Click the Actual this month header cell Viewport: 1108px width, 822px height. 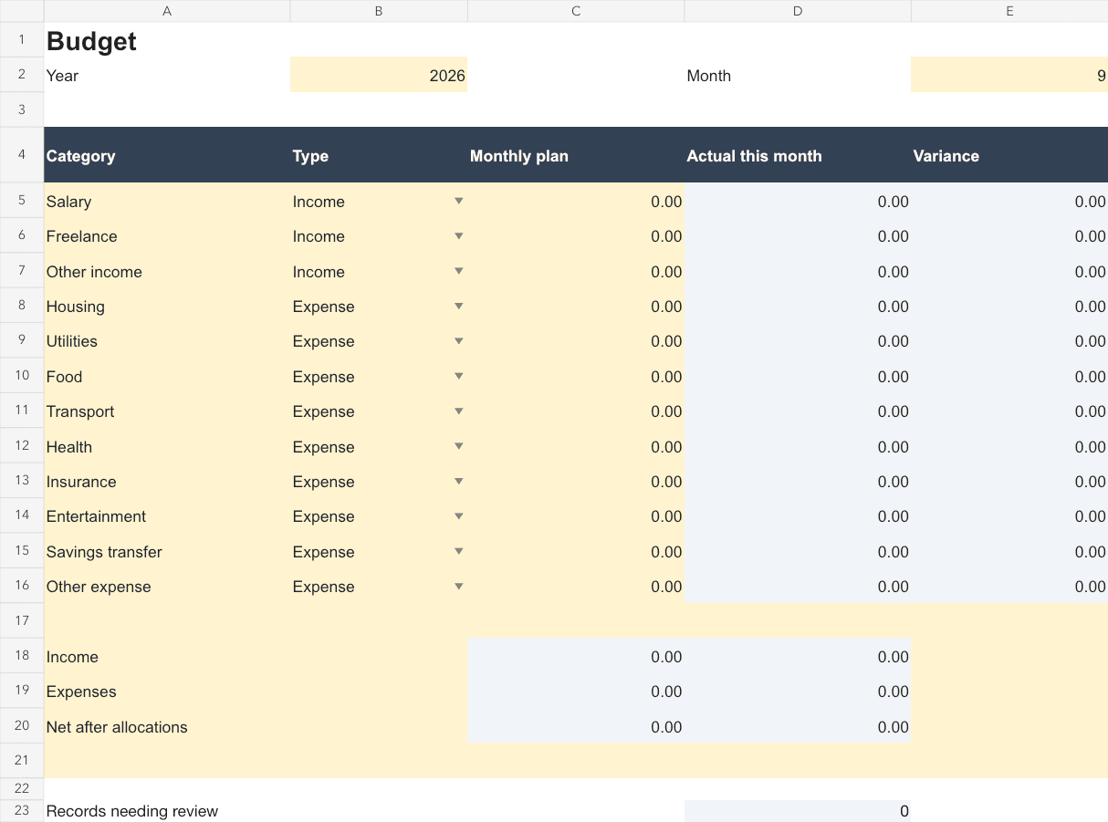798,155
